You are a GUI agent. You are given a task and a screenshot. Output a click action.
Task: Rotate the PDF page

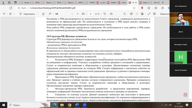click(104, 14)
